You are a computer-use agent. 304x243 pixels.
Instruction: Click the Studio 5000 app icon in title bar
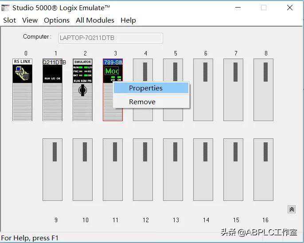[x=6, y=8]
